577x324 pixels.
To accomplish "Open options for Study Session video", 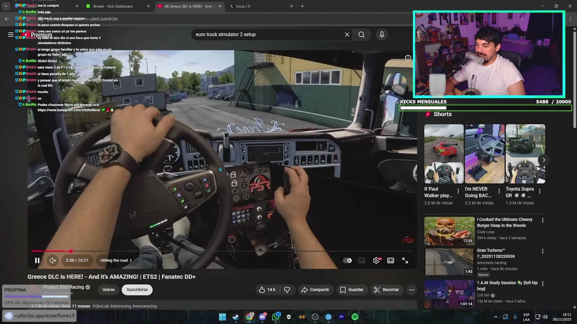I will click(x=543, y=283).
